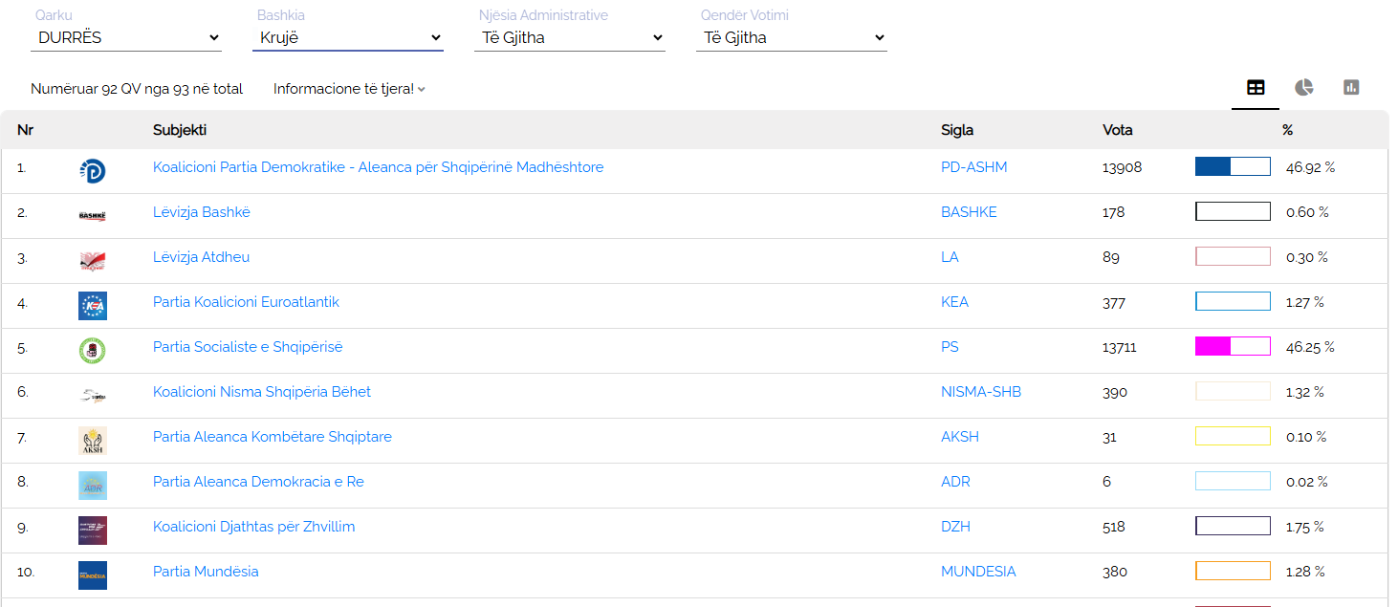Screen dimensions: 1398x607
Task: Open Partia Mundësia subject link
Action: click(x=206, y=572)
